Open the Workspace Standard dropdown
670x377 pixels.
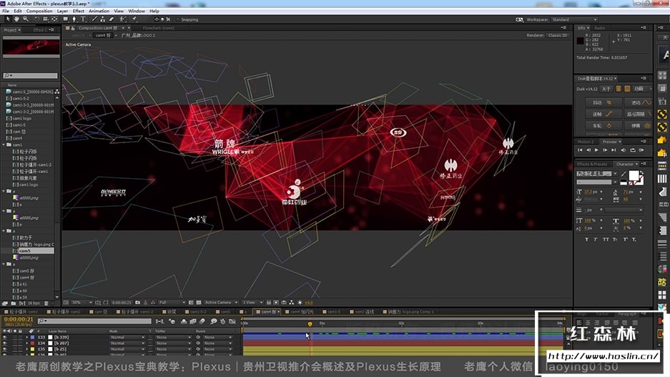pos(574,19)
